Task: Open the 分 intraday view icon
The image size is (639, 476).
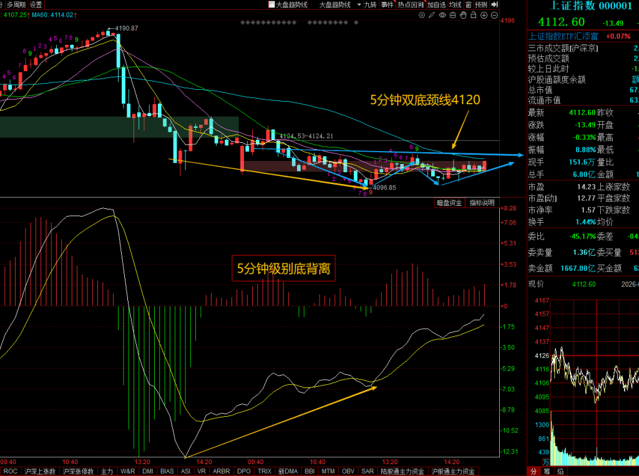Action: pyautogui.click(x=533, y=471)
